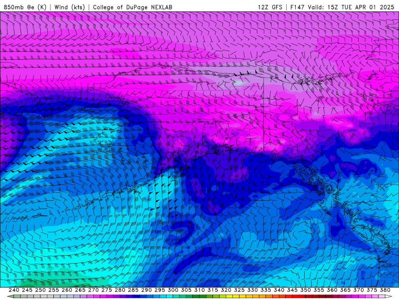Click the 340 colorbar label
This screenshot has width=399, height=299.
pyautogui.click(x=279, y=290)
